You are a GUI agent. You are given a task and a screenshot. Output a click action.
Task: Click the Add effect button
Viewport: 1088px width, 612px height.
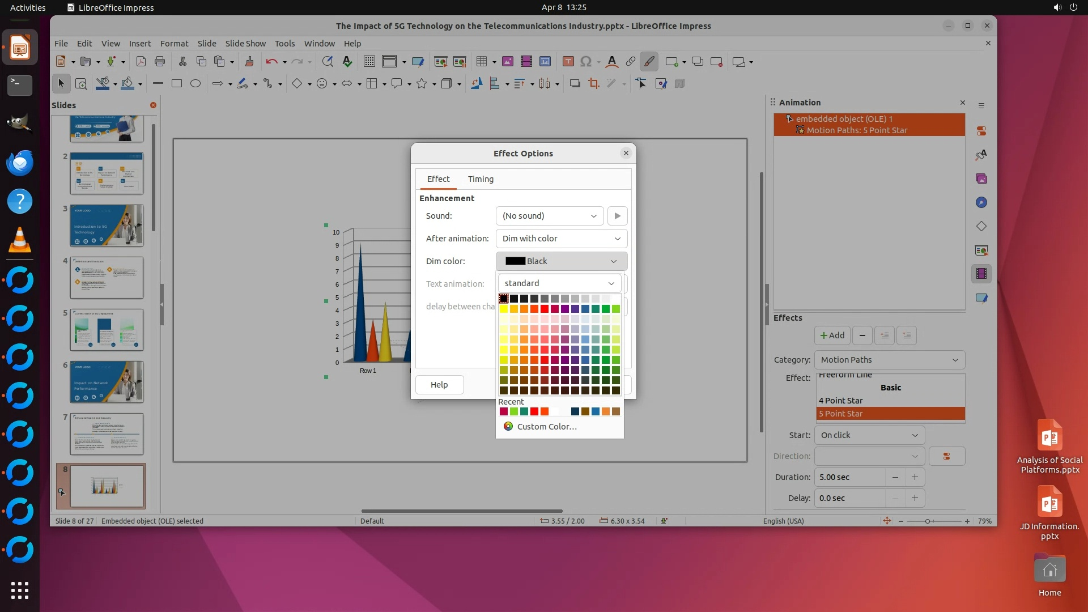pos(832,335)
